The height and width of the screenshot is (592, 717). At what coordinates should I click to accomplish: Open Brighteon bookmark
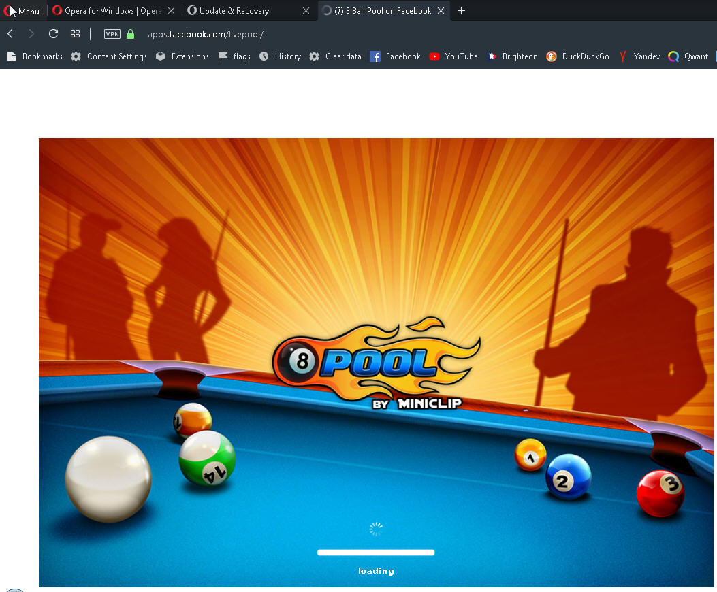(511, 56)
